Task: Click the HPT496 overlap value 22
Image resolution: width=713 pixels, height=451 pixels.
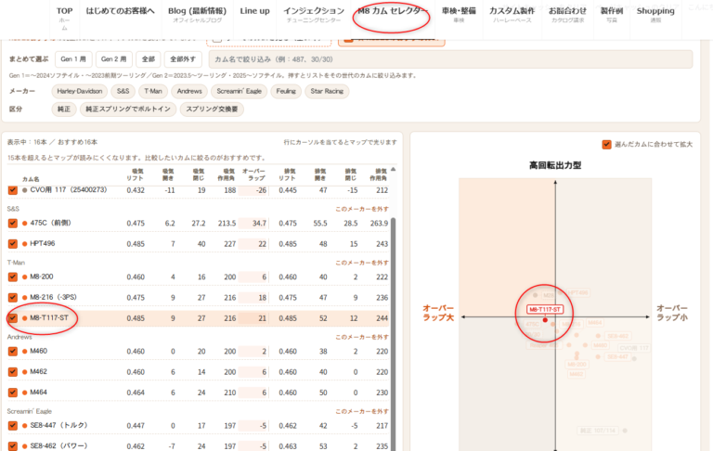Action: coord(262,244)
